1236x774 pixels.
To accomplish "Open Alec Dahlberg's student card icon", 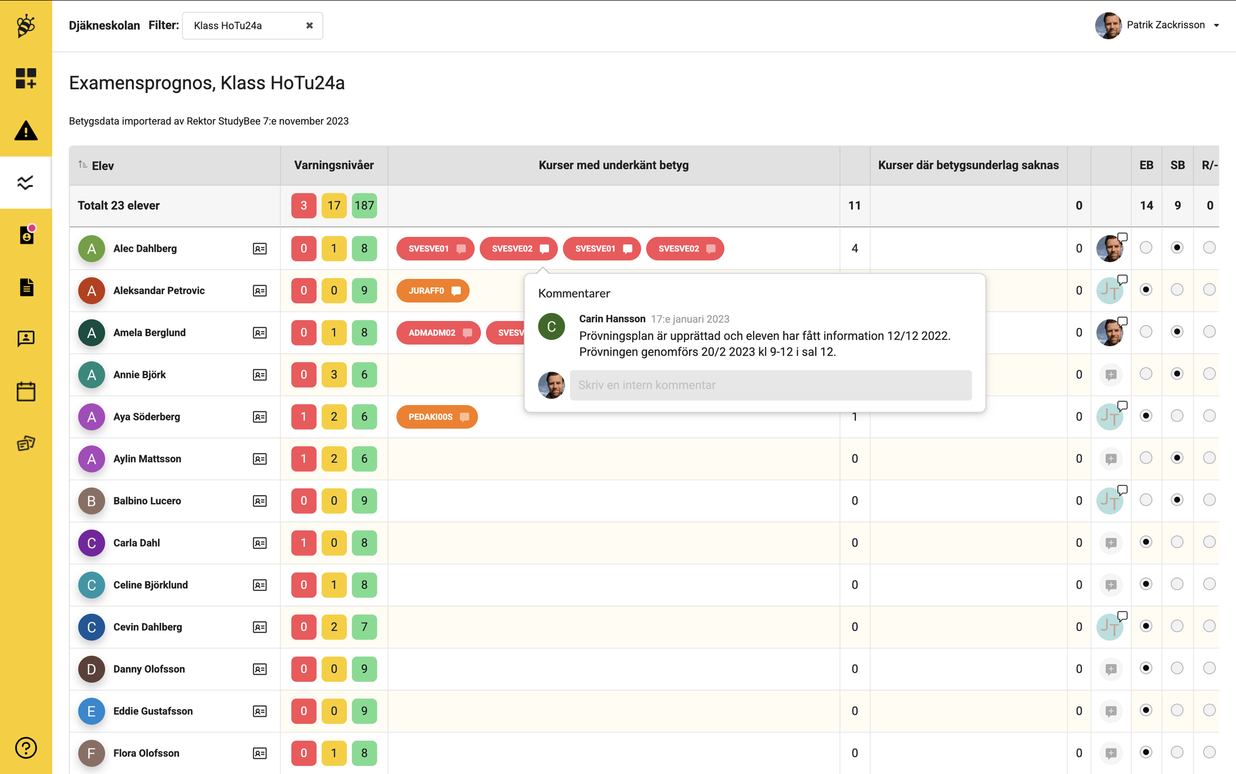I will click(x=260, y=249).
